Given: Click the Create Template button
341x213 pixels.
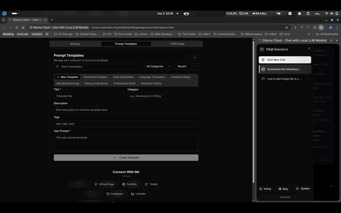Looking at the screenshot, I should click(x=126, y=158).
